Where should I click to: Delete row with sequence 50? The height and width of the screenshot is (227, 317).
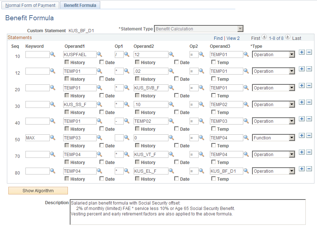click(310, 135)
